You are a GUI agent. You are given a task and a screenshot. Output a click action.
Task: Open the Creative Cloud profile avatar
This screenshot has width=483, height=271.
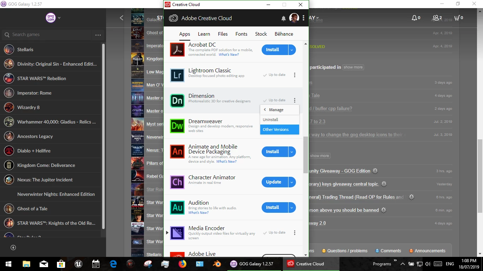coord(294,18)
